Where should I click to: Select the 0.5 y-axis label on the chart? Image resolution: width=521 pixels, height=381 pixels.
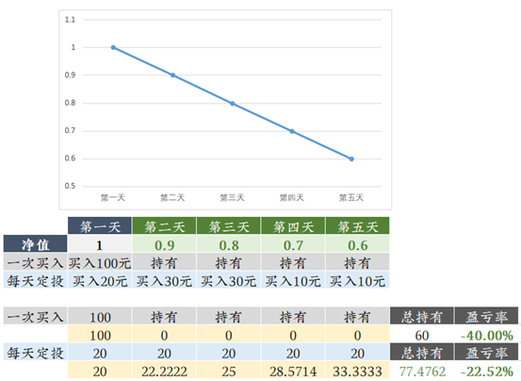70,186
